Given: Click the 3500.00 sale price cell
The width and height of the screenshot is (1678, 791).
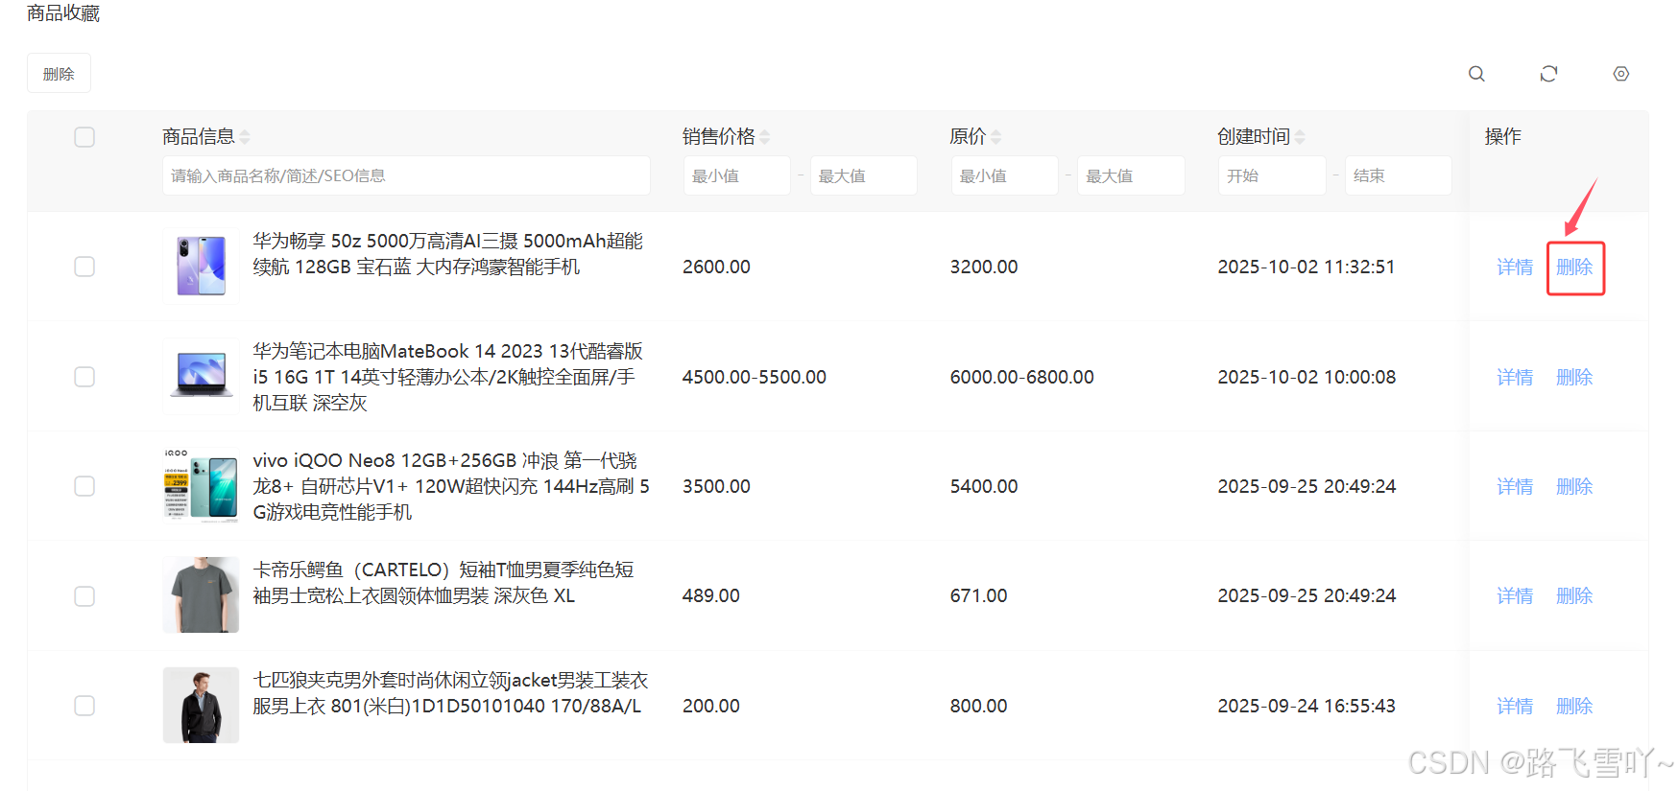Looking at the screenshot, I should (716, 487).
